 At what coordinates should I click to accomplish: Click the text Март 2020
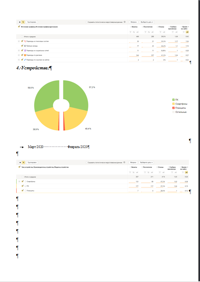36,147
